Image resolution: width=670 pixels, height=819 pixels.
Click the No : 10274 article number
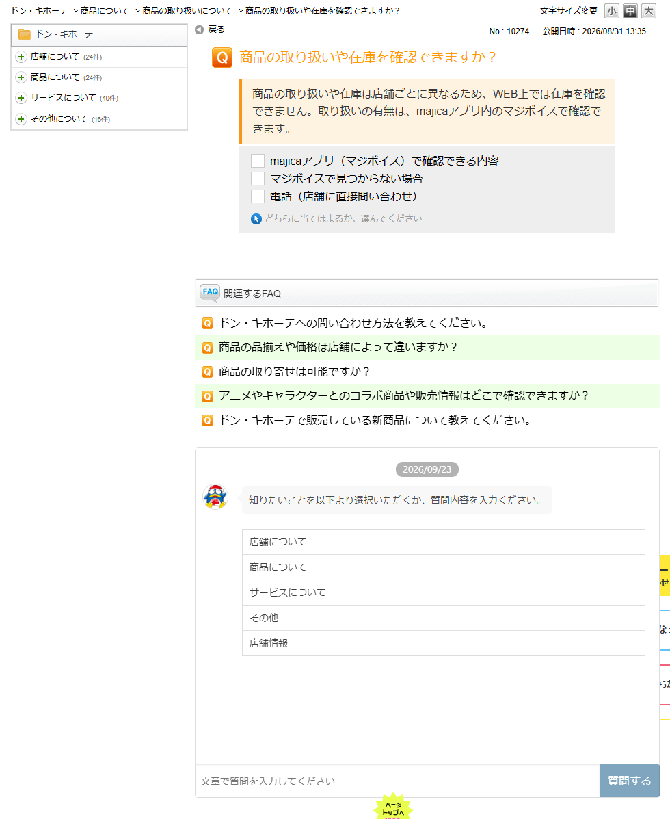point(509,31)
